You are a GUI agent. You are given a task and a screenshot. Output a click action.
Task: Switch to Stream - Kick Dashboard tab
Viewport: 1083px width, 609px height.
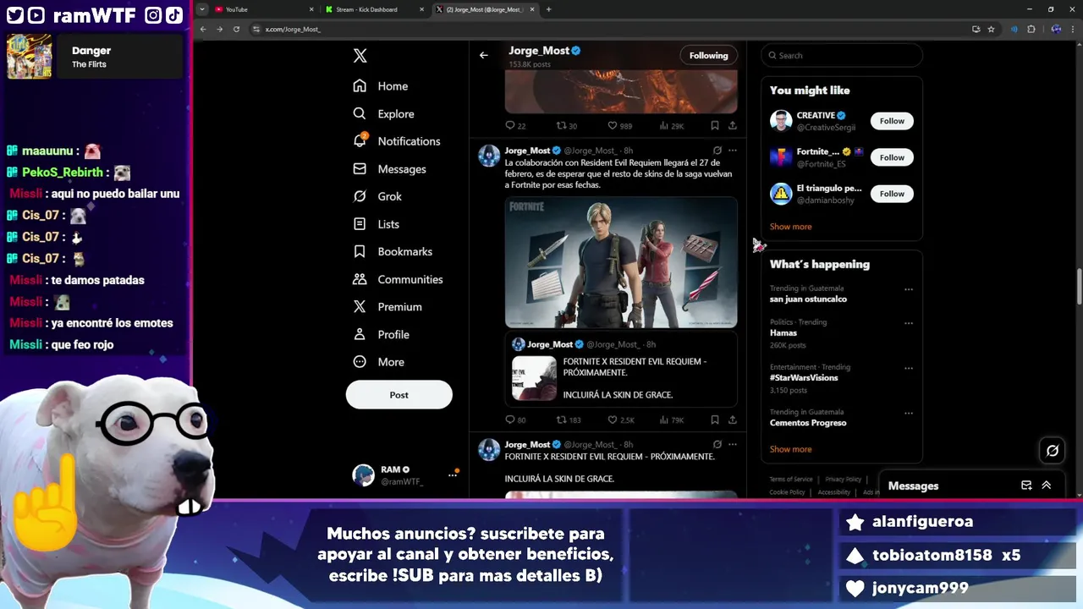[374, 9]
